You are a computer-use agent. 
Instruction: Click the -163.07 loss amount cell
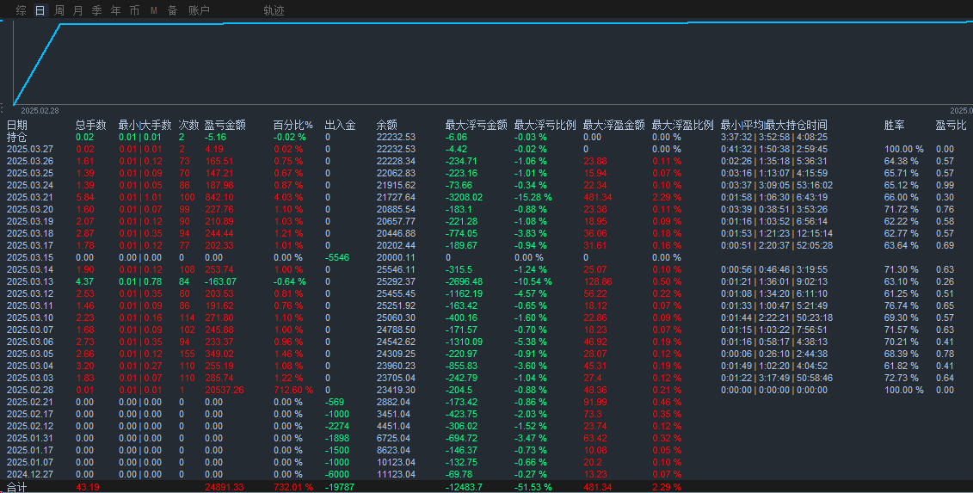point(220,281)
